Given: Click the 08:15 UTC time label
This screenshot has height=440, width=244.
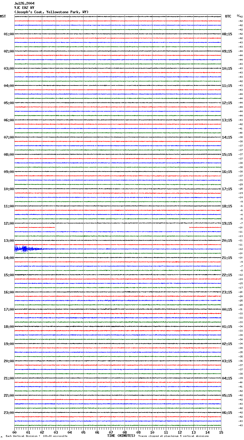Looking at the screenshot, I should 227,34.
